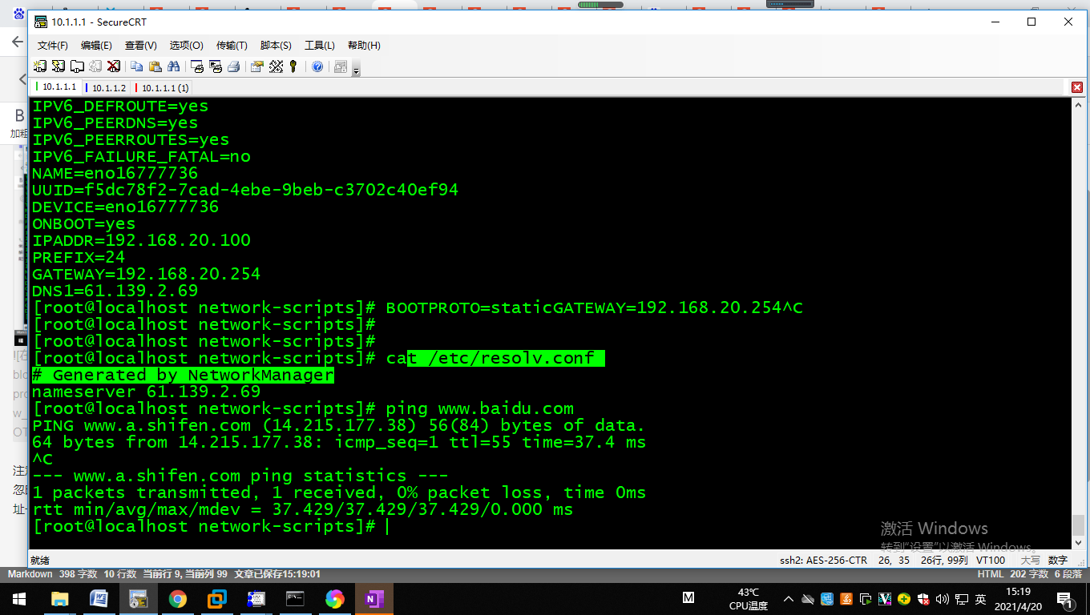Click the Disconnect red X icon
1090x615 pixels.
point(114,66)
